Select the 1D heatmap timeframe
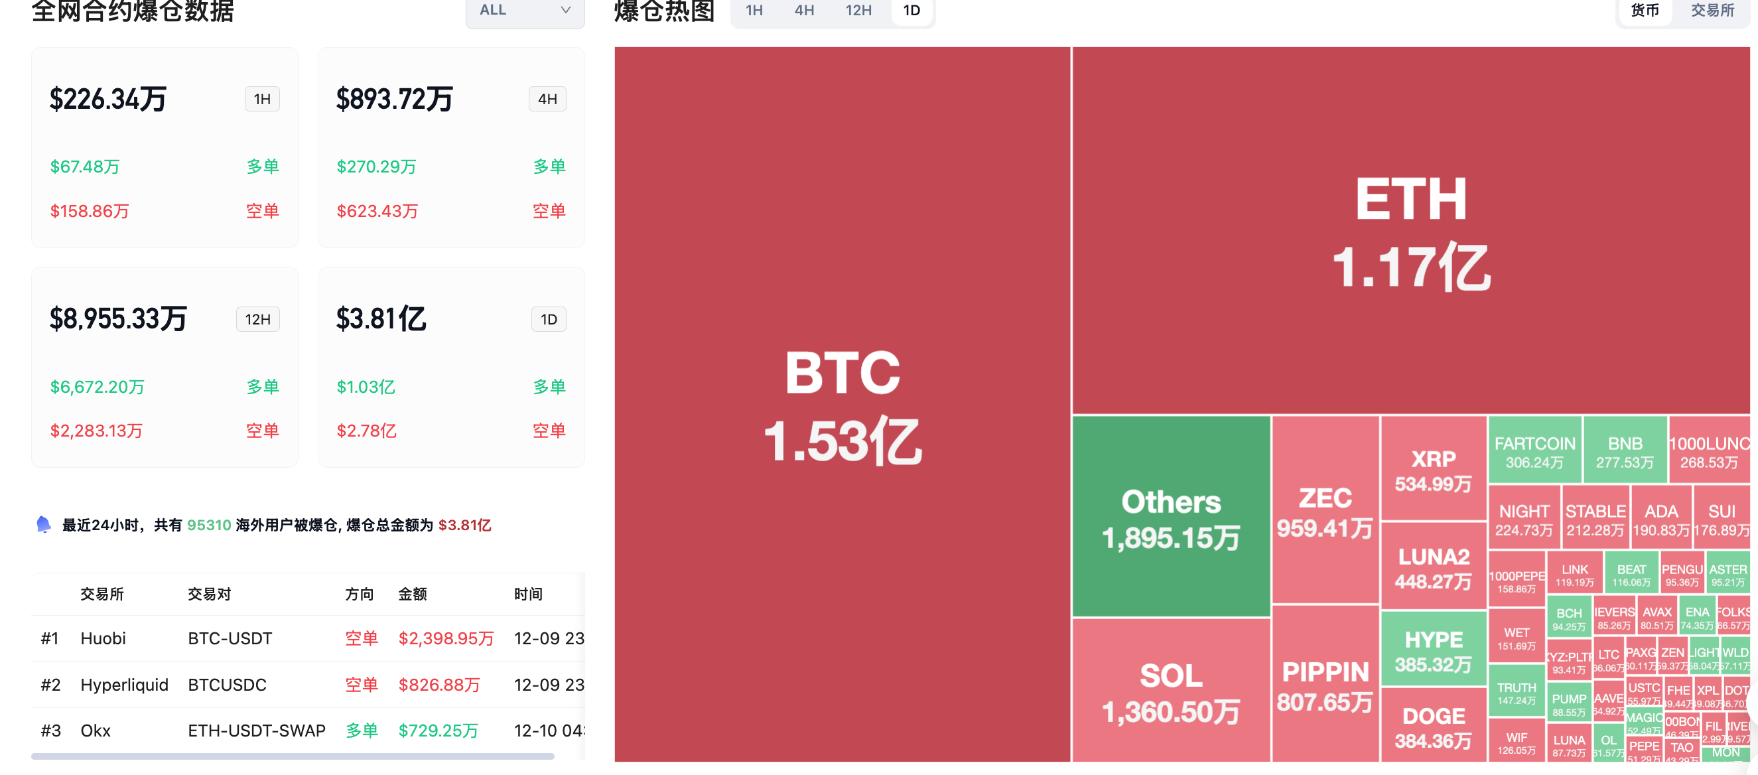 pos(911,11)
